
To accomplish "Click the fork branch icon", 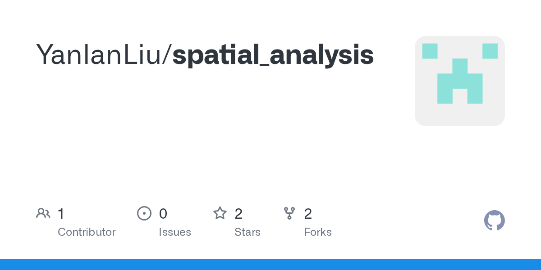I will pyautogui.click(x=289, y=213).
